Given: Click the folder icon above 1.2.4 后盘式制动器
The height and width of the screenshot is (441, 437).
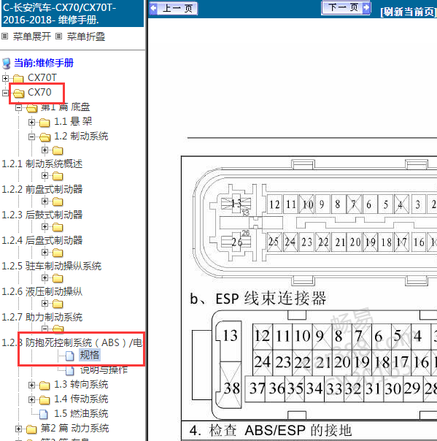Looking at the screenshot, I should [58, 227].
